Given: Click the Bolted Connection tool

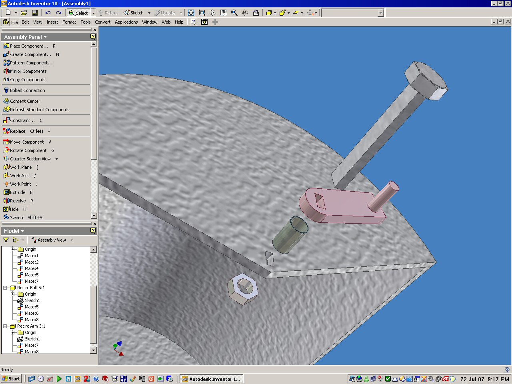Looking at the screenshot, I should pyautogui.click(x=27, y=90).
